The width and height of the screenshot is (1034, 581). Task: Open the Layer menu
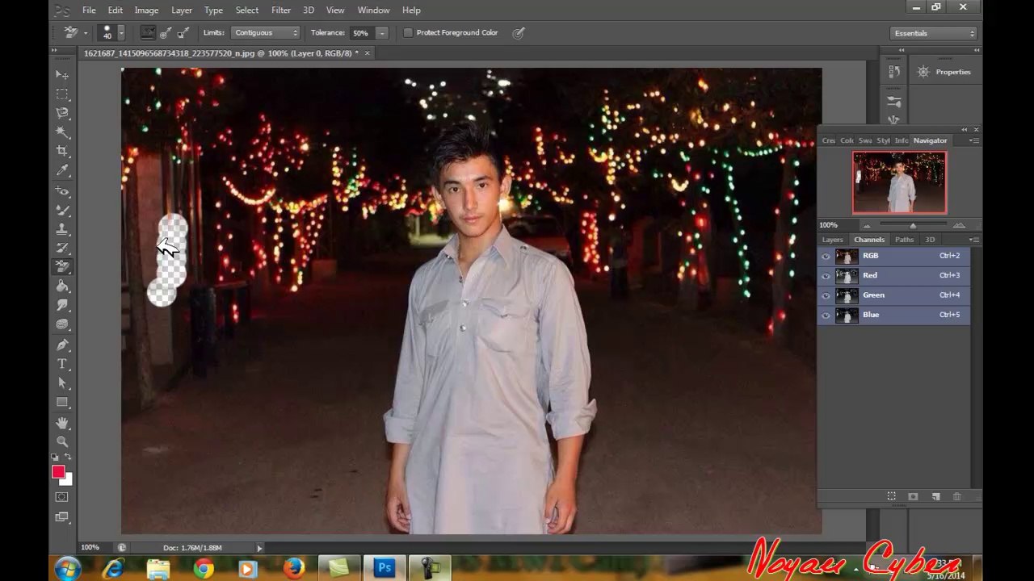[182, 10]
